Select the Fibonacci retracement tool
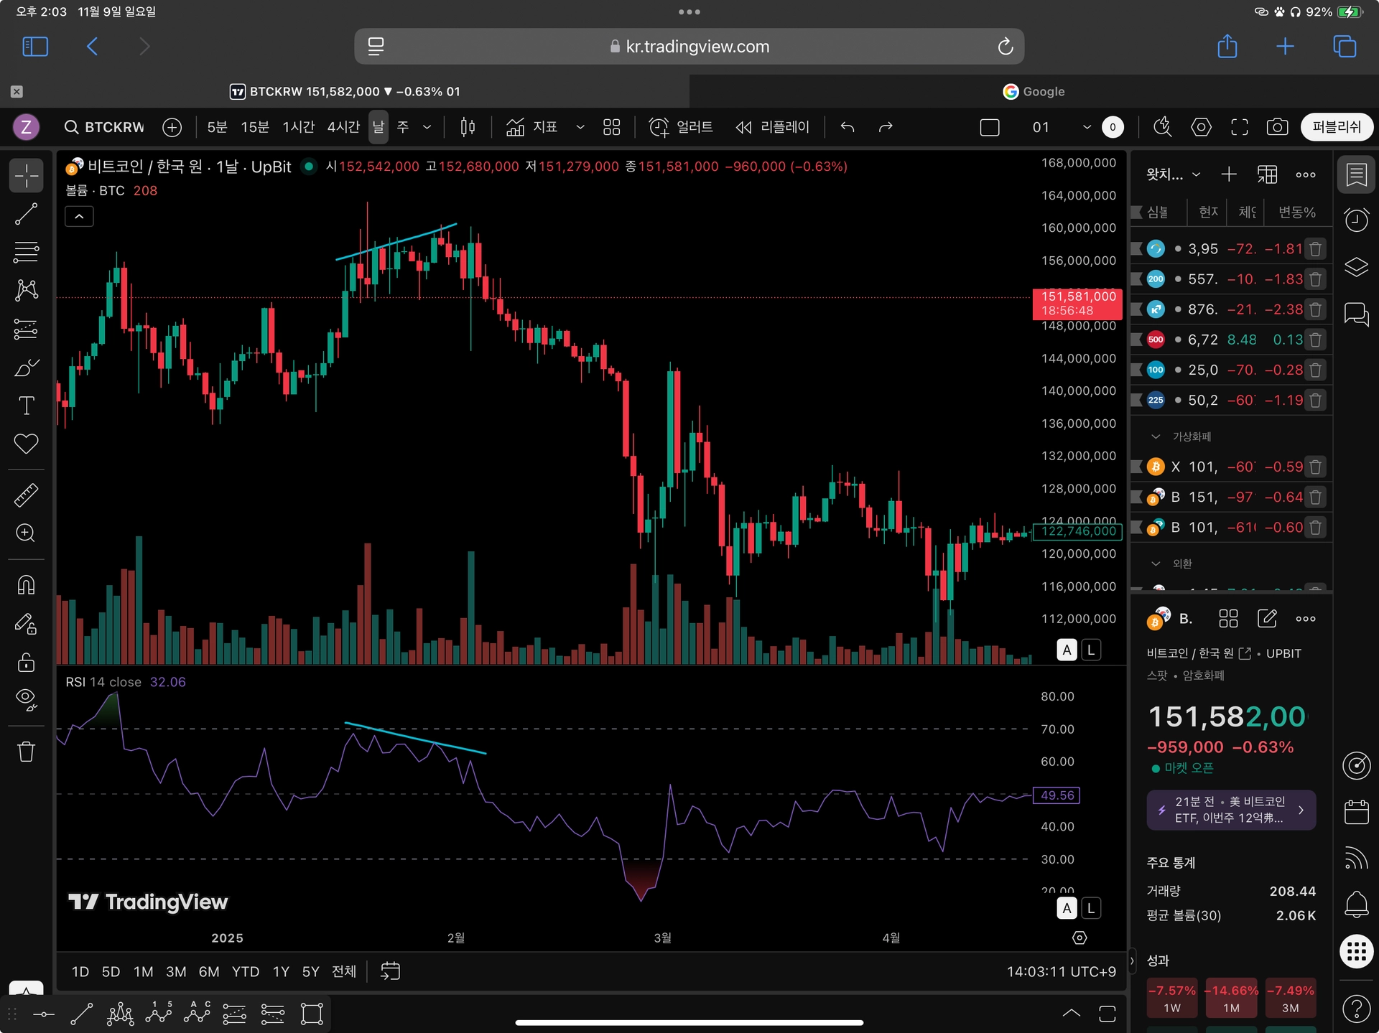Viewport: 1379px width, 1033px height. pyautogui.click(x=27, y=252)
